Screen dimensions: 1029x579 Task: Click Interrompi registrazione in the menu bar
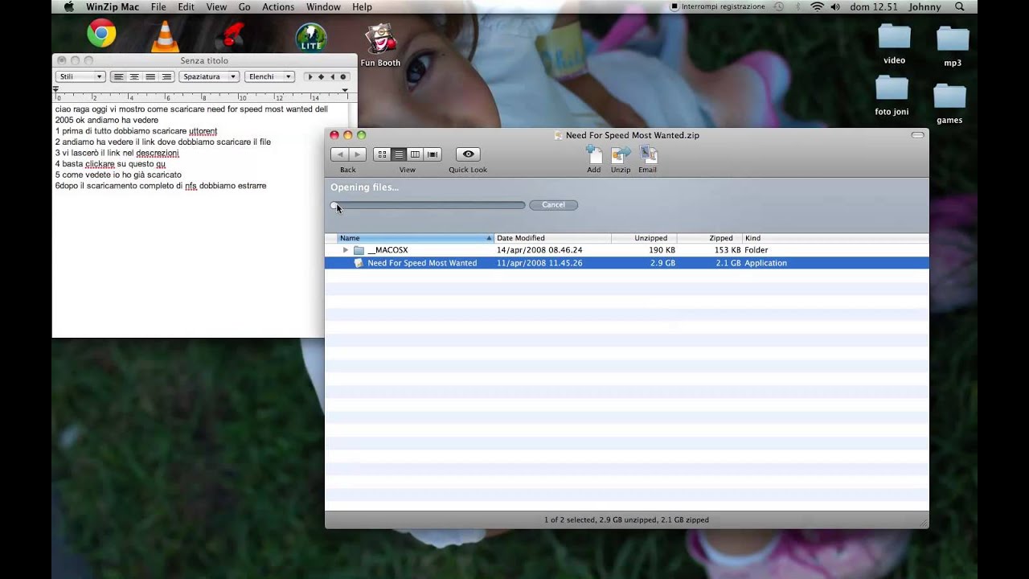coord(718,6)
